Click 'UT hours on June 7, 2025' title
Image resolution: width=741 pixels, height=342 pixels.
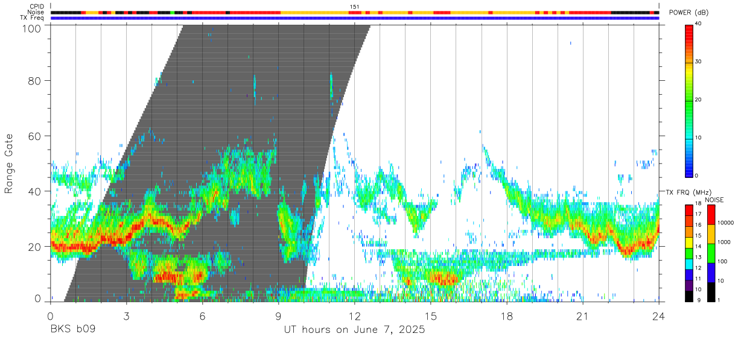point(355,330)
